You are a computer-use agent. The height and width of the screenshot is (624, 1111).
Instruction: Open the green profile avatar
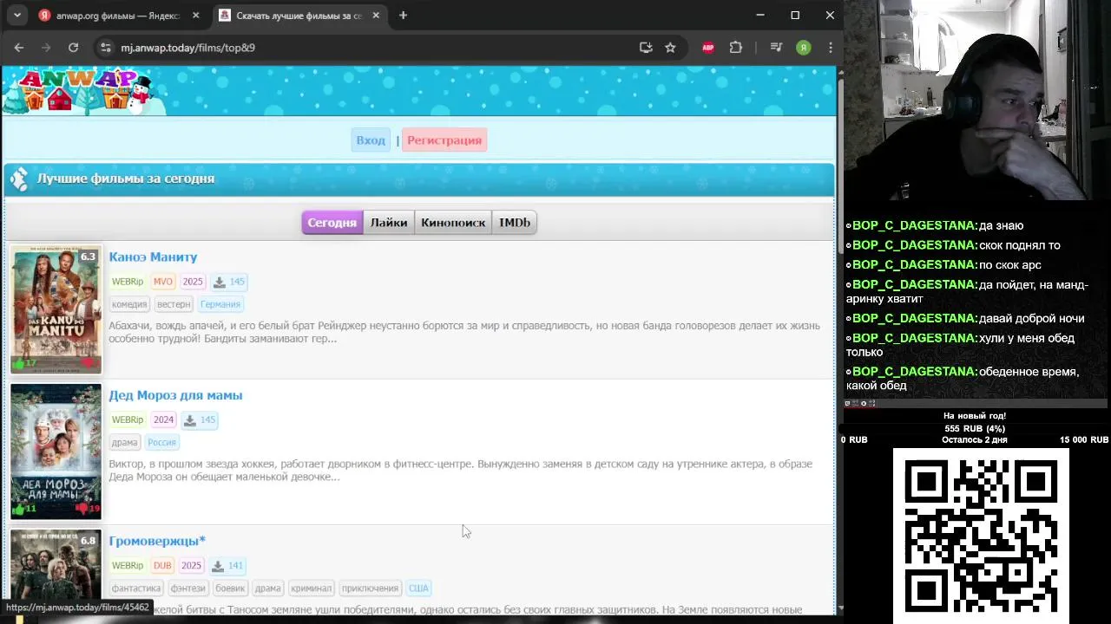[x=804, y=48]
